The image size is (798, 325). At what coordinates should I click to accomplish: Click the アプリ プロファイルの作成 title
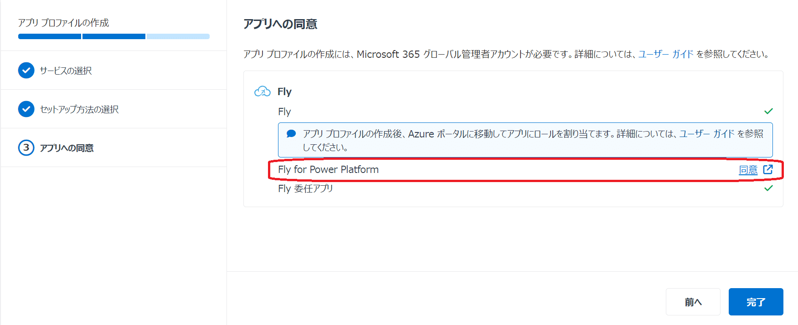(x=63, y=23)
